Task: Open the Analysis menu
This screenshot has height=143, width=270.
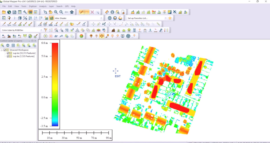Action: coord(43,6)
